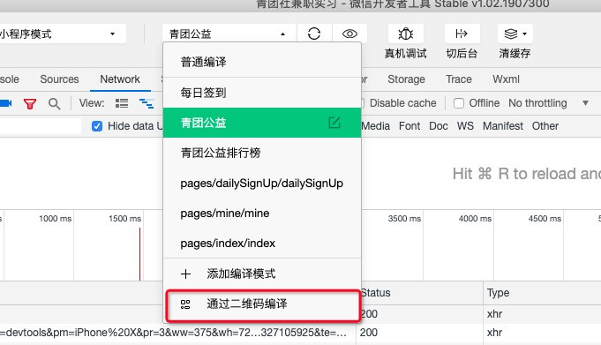Open the Trace tab

(458, 79)
